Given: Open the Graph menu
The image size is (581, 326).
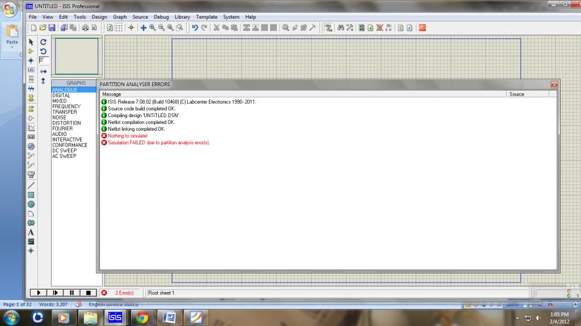Looking at the screenshot, I should point(120,17).
